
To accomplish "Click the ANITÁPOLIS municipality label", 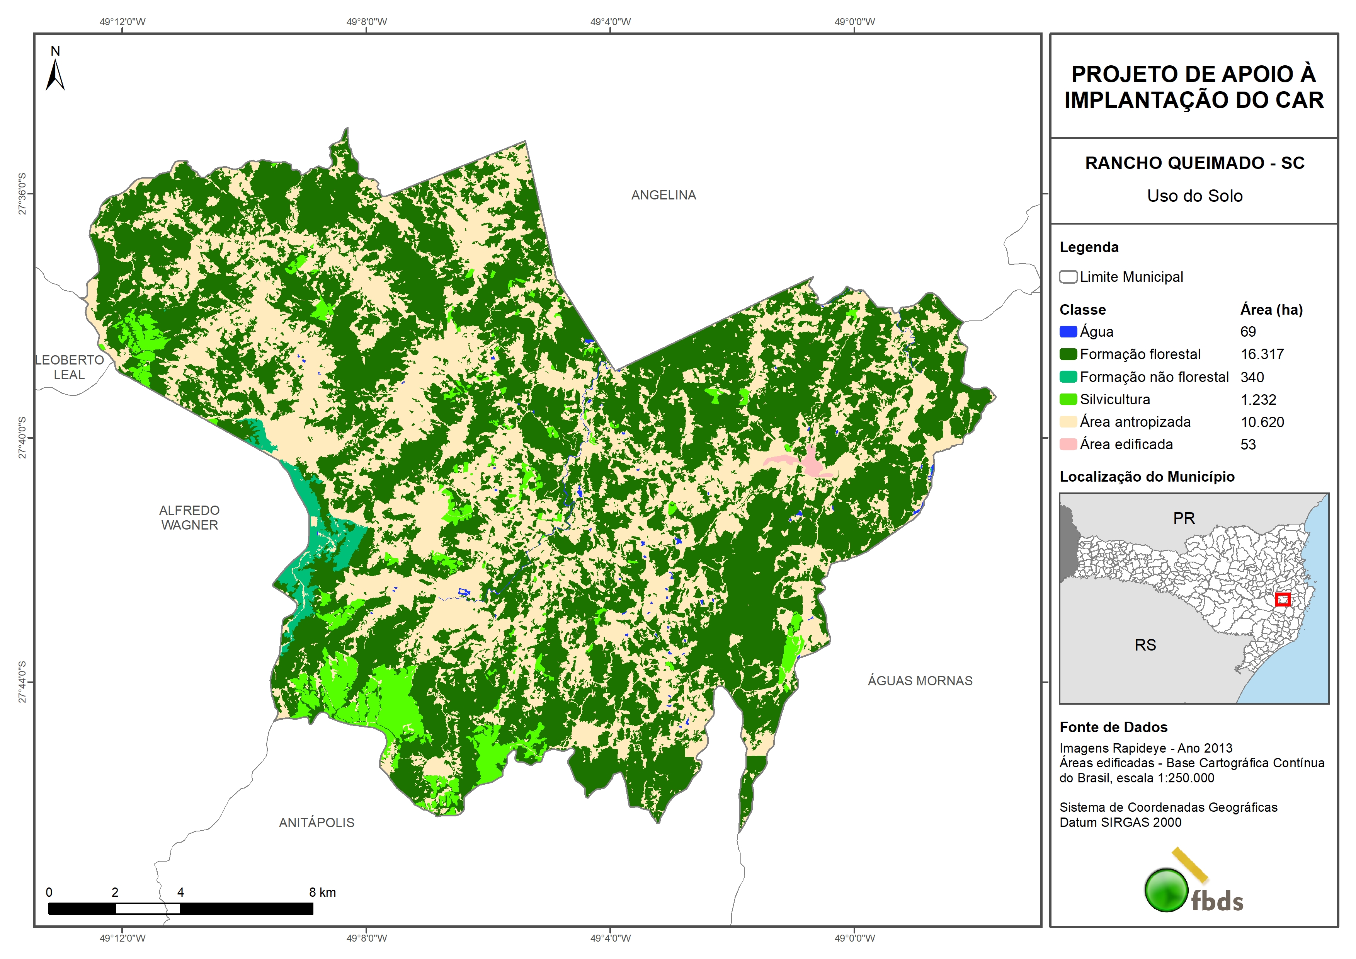I will [x=316, y=823].
